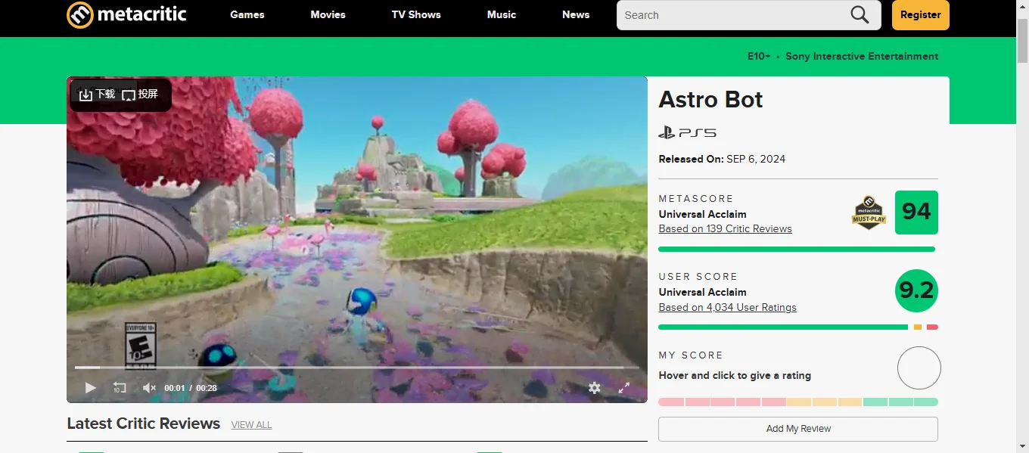
Task: Click the Add My Review button
Action: point(798,429)
